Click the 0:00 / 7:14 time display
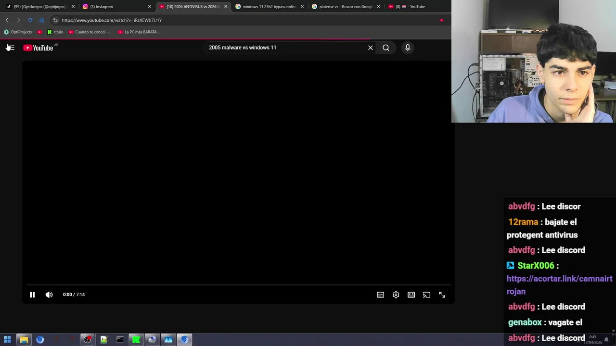Screen dimensions: 616x346 coord(74,295)
